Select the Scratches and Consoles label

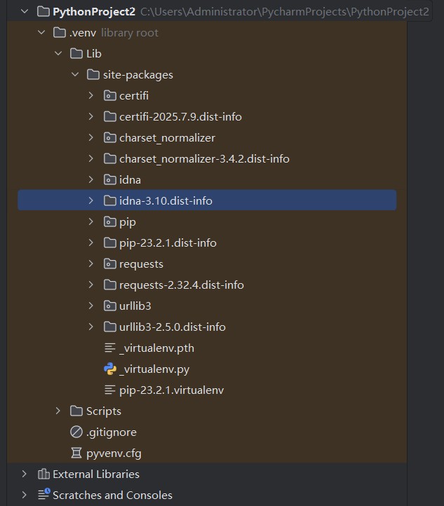112,495
